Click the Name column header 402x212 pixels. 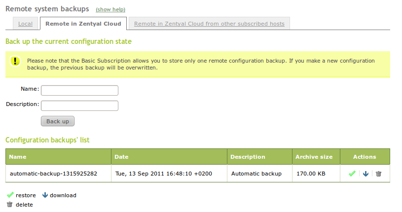(x=18, y=157)
